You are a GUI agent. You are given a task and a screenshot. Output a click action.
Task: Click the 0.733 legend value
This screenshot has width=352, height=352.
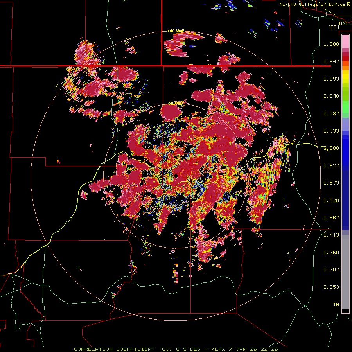[331, 131]
